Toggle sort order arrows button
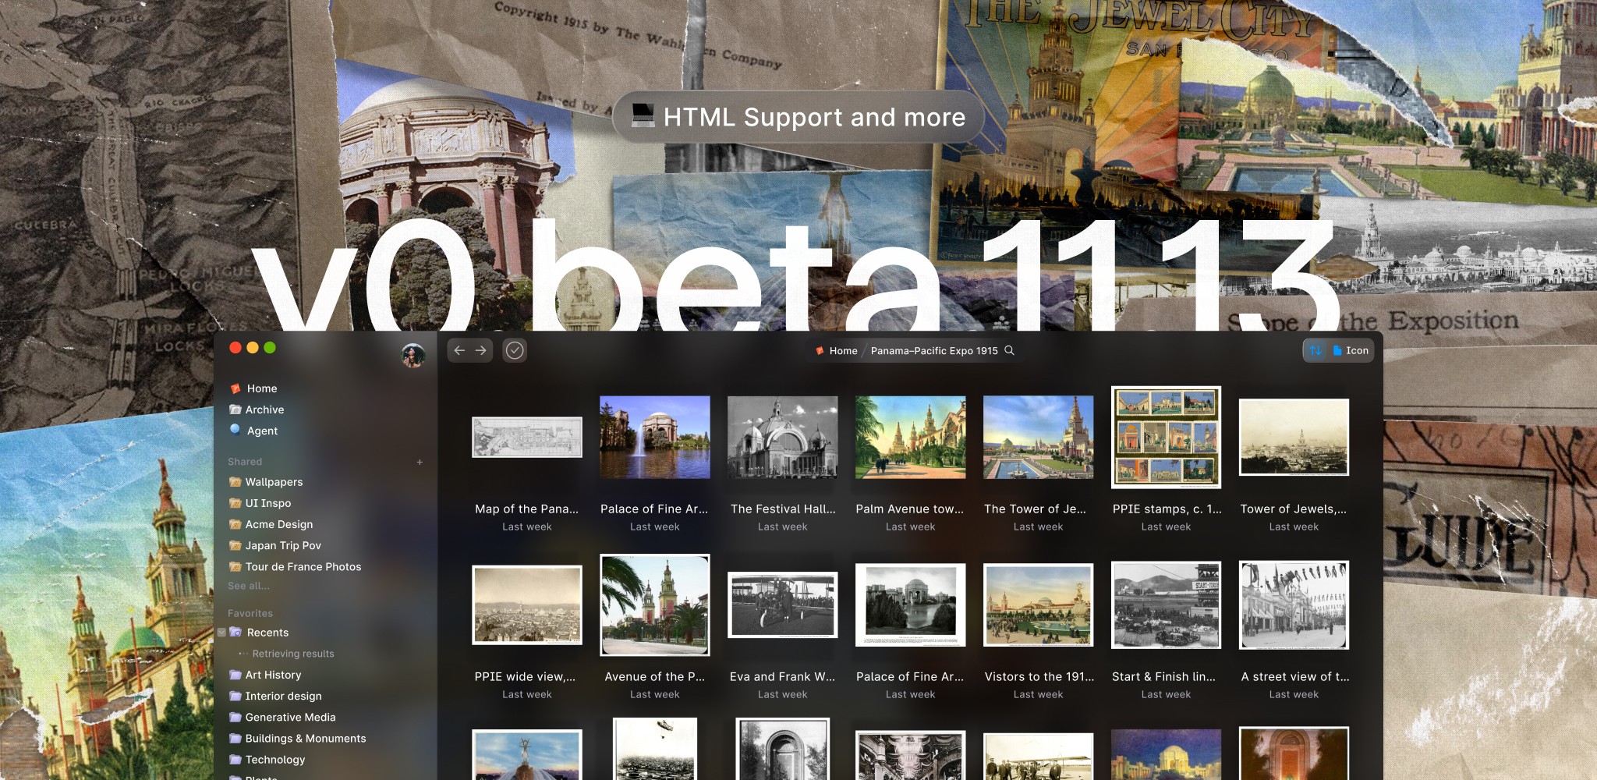The width and height of the screenshot is (1597, 780). click(x=1315, y=351)
